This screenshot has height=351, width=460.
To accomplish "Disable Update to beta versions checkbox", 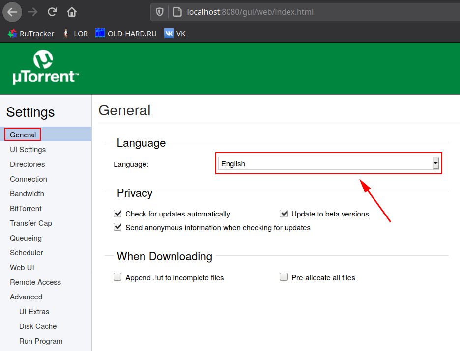I will (x=284, y=214).
